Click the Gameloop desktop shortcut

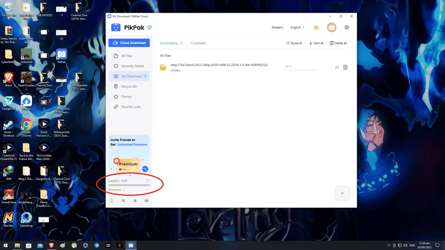coord(26,220)
